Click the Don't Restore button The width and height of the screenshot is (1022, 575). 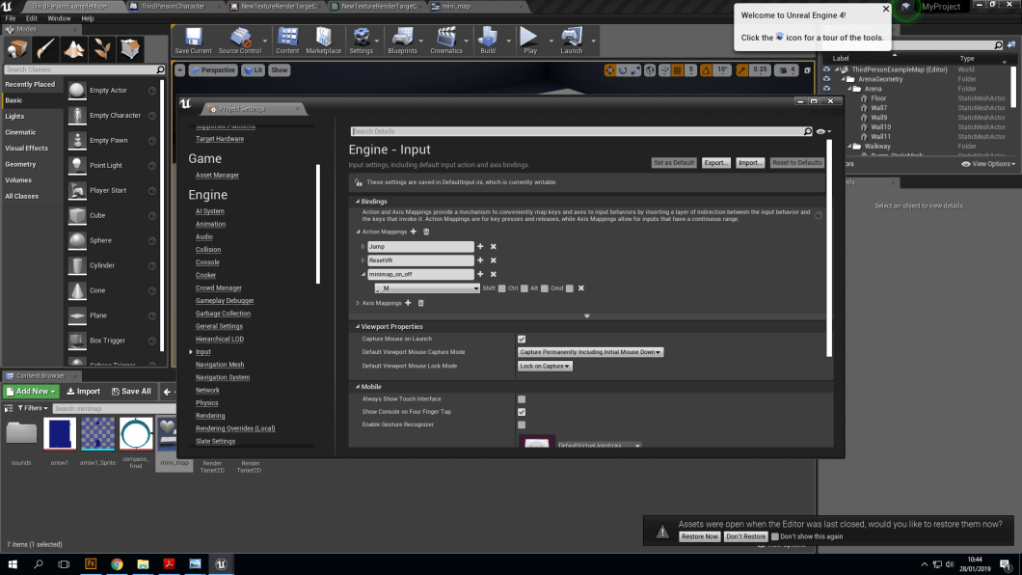[745, 536]
